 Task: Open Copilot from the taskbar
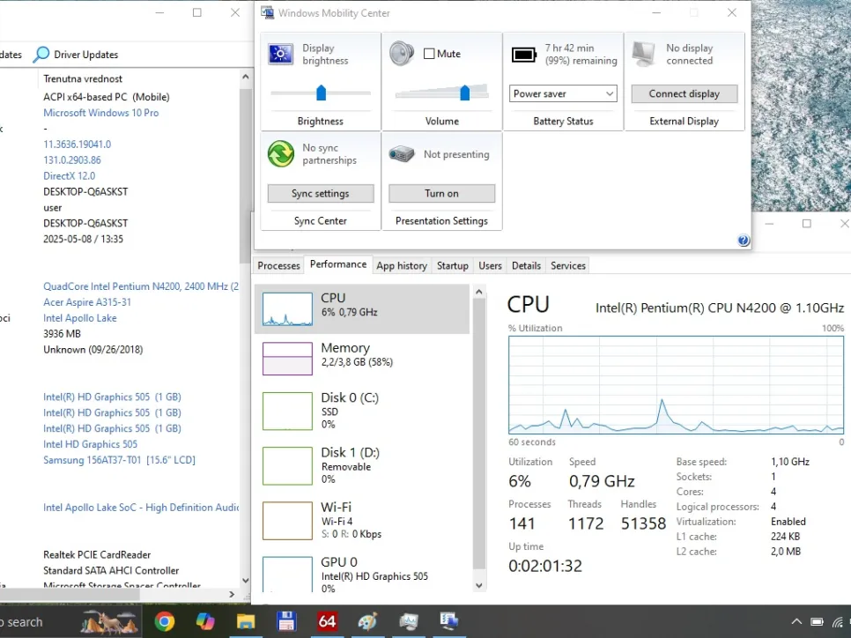205,621
